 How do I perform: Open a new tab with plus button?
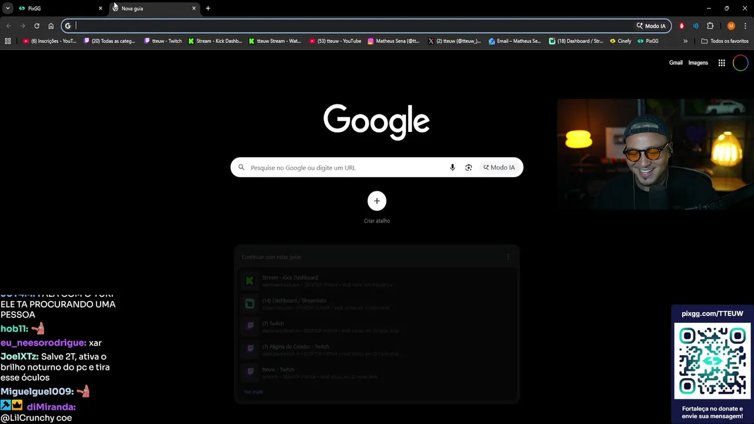tap(208, 8)
